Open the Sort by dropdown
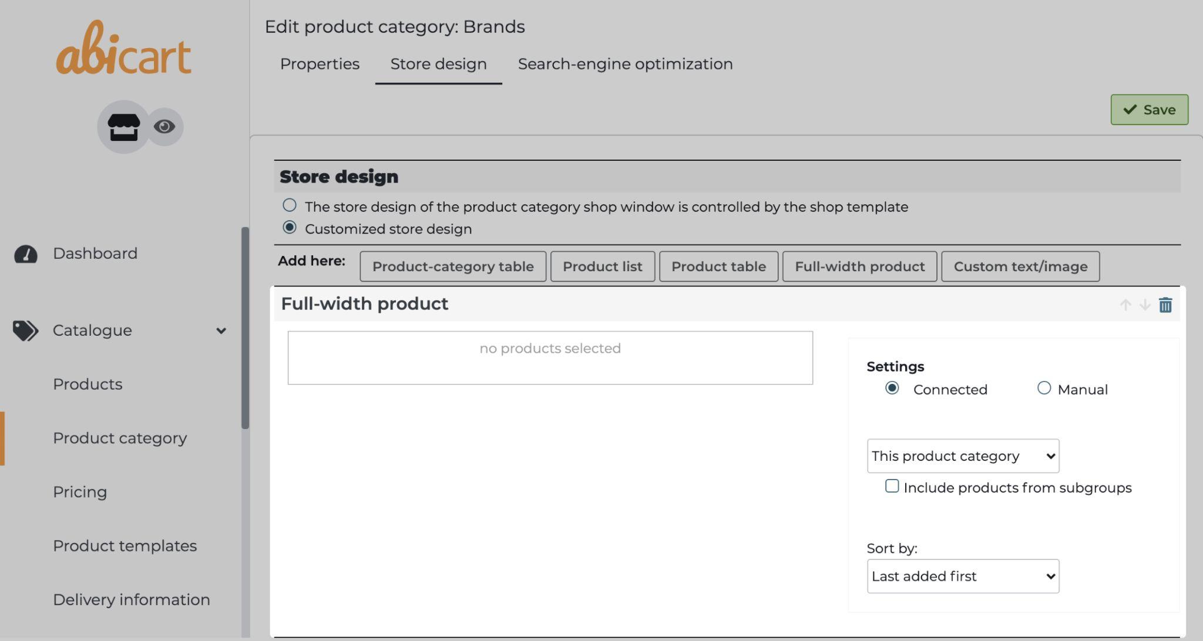This screenshot has height=641, width=1203. point(963,576)
